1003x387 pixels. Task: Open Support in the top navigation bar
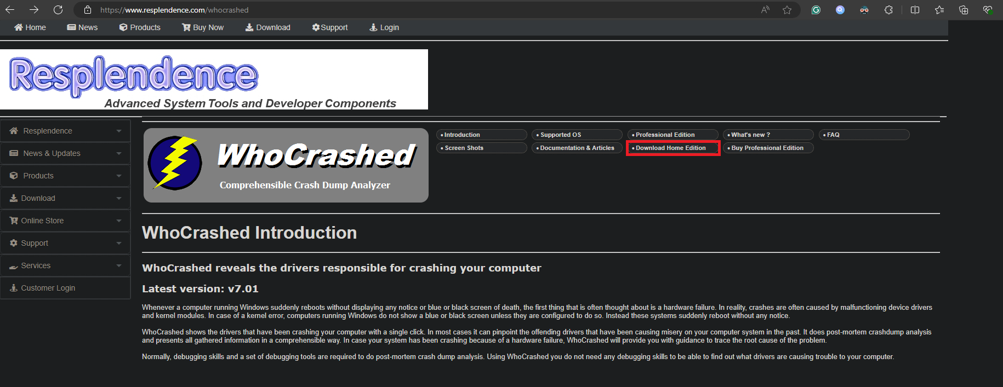(330, 27)
